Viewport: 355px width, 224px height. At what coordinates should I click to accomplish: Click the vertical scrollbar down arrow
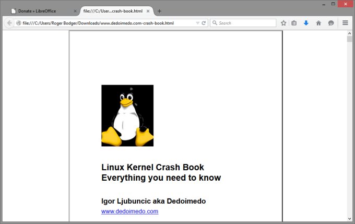350,219
